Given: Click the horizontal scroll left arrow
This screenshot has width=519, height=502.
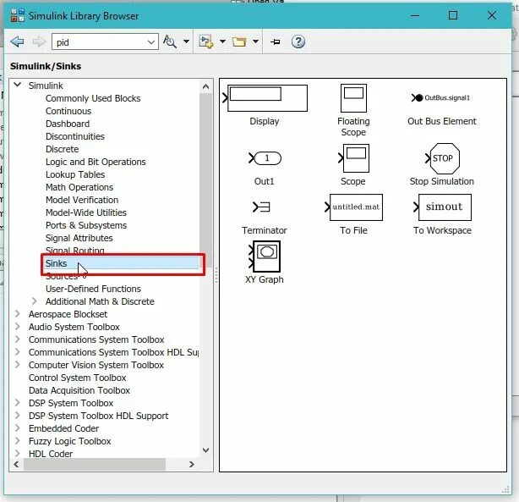Looking at the screenshot, I should (16, 464).
